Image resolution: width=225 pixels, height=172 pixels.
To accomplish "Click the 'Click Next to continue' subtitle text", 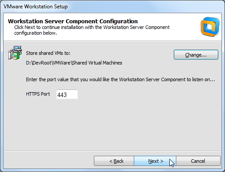I will pyautogui.click(x=92, y=27).
